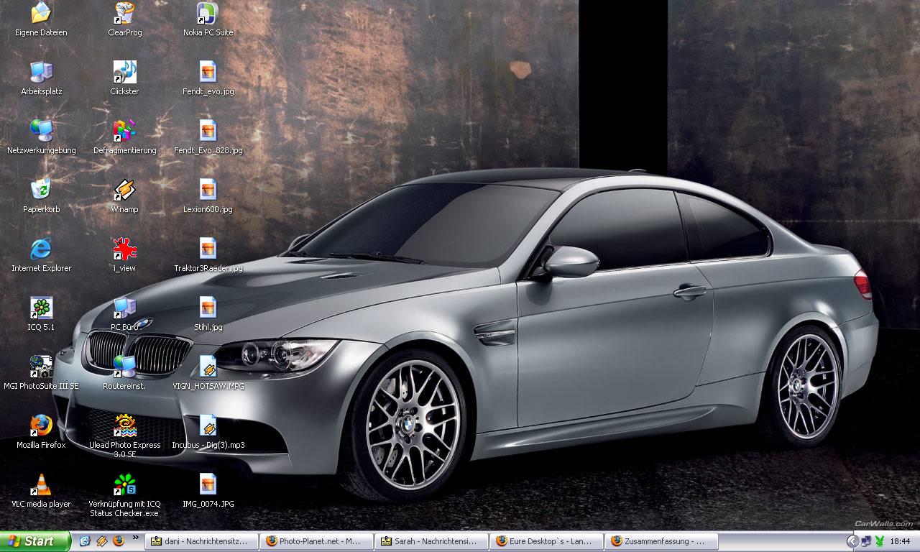Click the system clock showing 18:44
This screenshot has height=552, width=920.
click(x=900, y=541)
